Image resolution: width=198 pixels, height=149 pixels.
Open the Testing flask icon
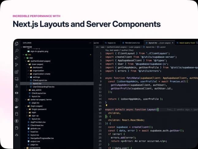[17, 86]
